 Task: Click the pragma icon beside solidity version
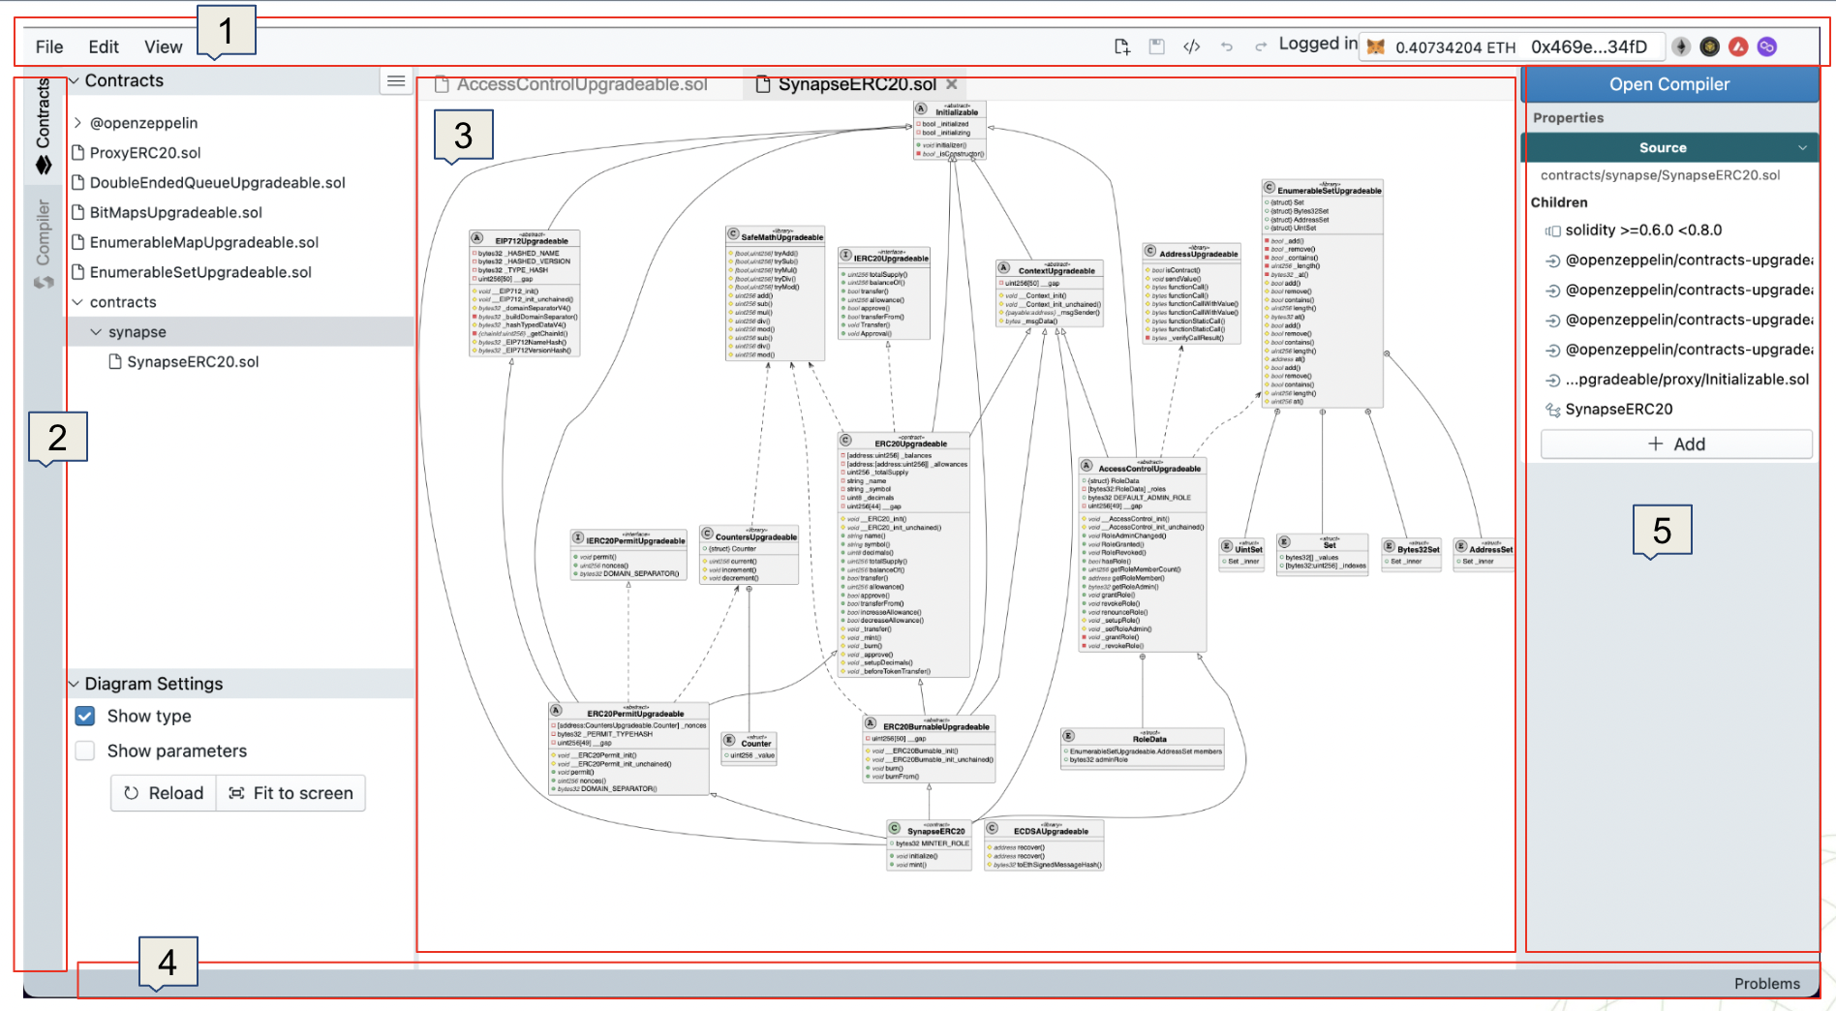click(1552, 230)
